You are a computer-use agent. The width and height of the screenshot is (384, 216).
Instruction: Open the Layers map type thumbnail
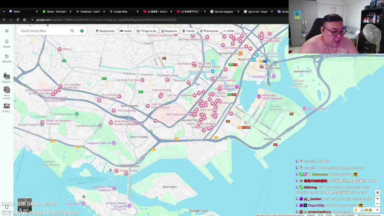click(x=25, y=205)
